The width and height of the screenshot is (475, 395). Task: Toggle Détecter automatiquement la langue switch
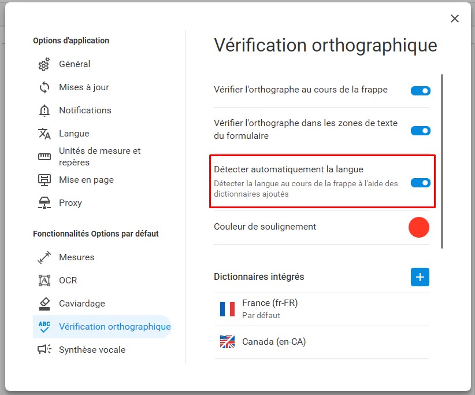coord(421,183)
